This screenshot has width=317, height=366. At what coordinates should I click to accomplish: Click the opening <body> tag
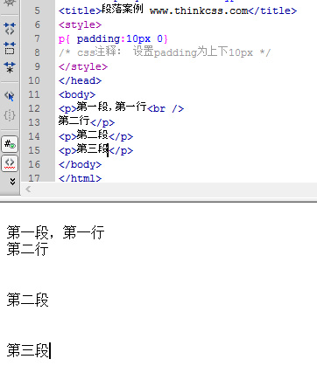[77, 94]
